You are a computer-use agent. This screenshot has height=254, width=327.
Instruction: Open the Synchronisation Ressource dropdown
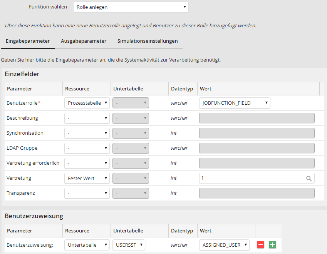[87, 133]
